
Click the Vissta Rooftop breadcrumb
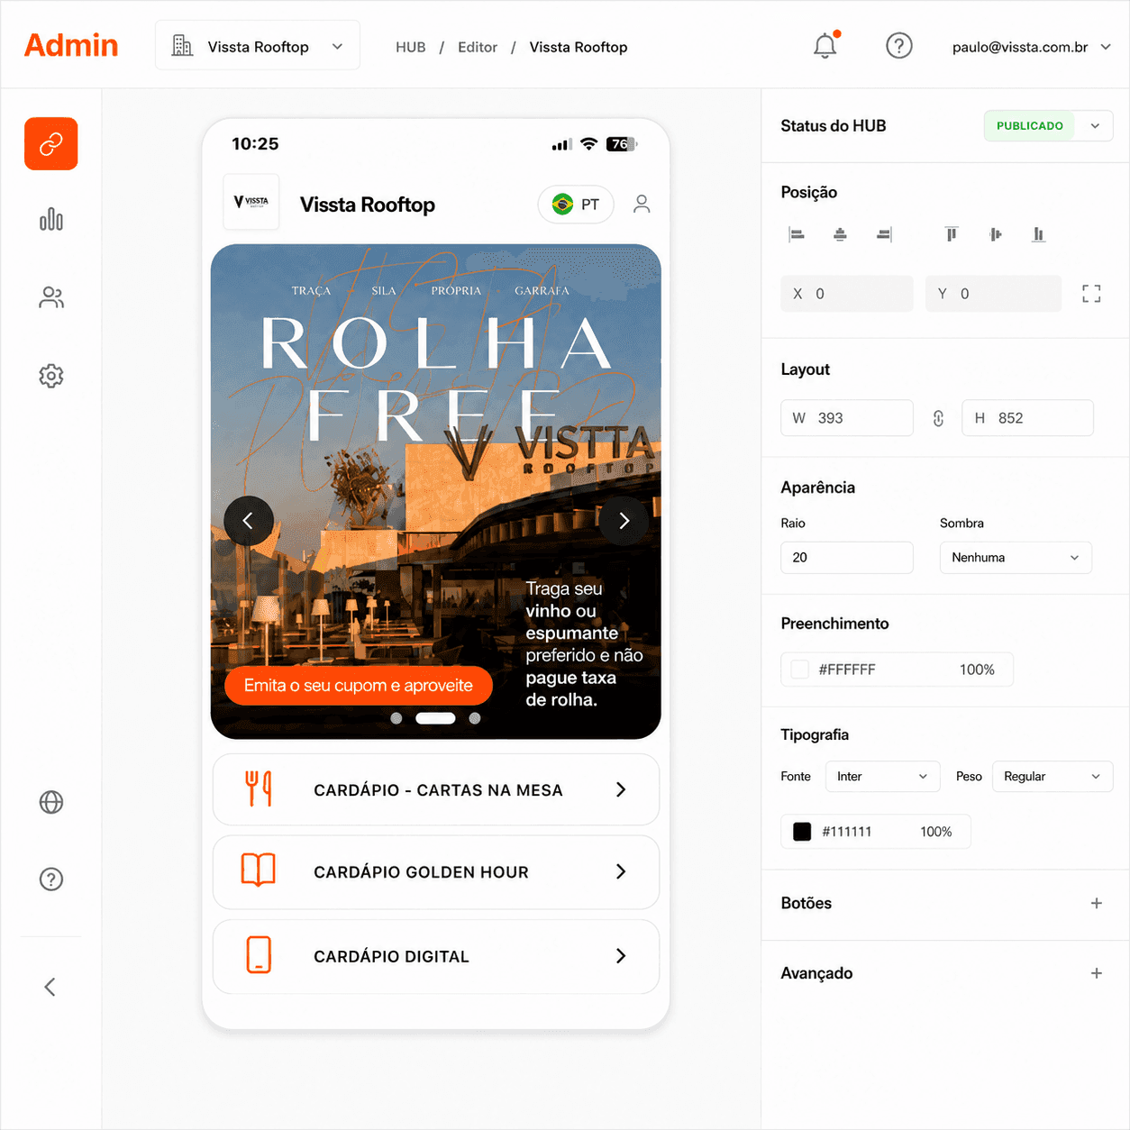point(579,47)
